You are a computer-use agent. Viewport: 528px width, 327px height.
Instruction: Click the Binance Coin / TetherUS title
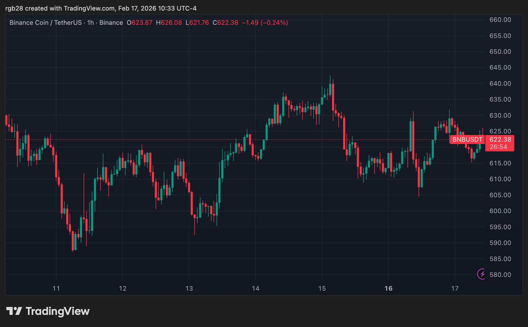(45, 23)
